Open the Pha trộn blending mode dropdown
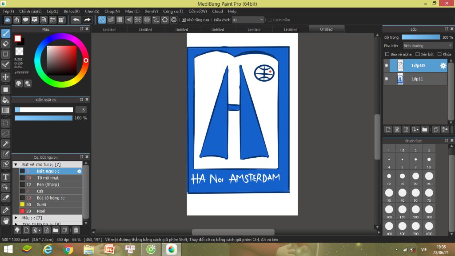This screenshot has height=256, width=455. 427,45
